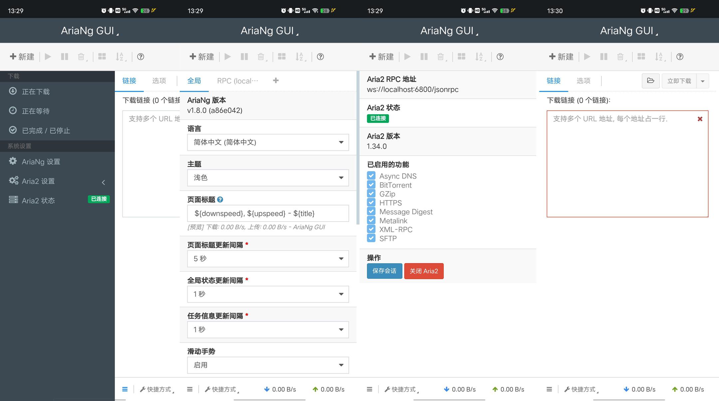Toggle the Async DNS checkbox
Viewport: 719px width, 401px height.
(x=371, y=176)
